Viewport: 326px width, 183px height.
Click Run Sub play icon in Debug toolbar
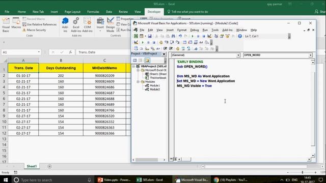pos(143,43)
